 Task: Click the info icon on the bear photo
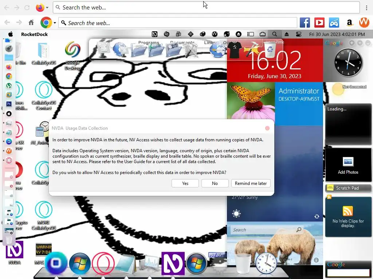[316, 260]
